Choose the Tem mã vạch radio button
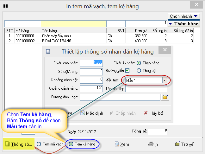The width and height of the screenshot is (205, 154). tap(39, 144)
